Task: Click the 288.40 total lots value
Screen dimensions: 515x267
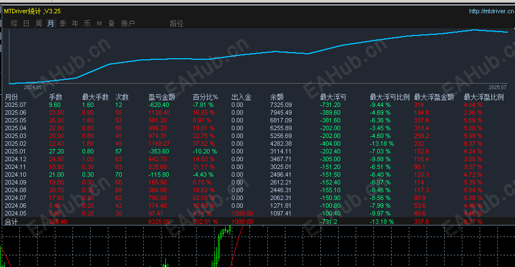Action: click(x=58, y=222)
